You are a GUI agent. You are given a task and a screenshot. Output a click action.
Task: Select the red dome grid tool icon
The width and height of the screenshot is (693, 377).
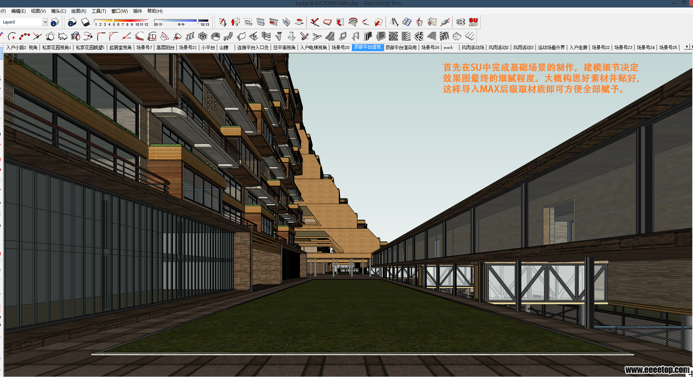point(353,22)
